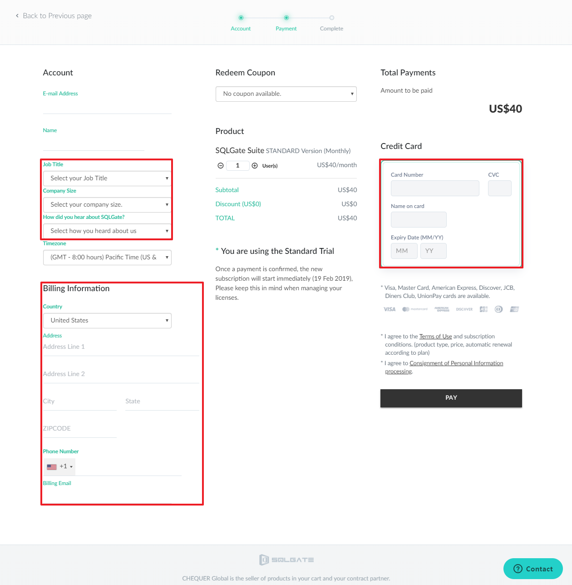
Task: Click the ZIPCODE field
Action: tap(80, 429)
